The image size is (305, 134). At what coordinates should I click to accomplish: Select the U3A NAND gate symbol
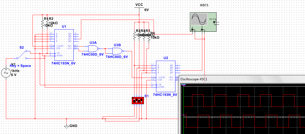tap(93, 49)
